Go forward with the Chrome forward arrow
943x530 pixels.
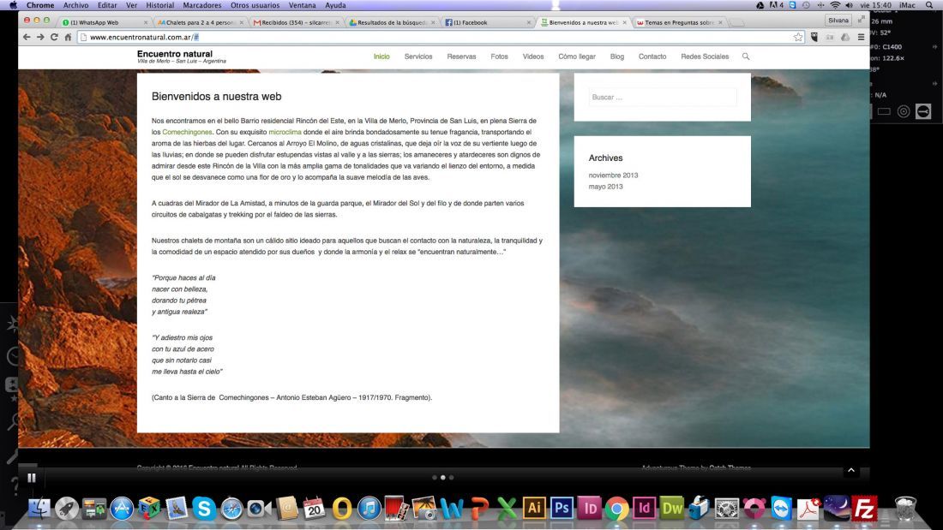(x=39, y=38)
